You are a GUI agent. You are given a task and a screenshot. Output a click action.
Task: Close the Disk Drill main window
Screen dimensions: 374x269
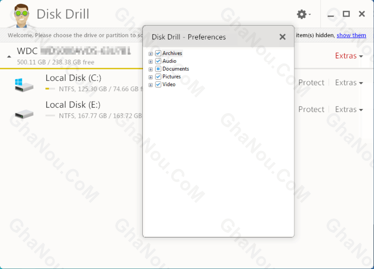pos(362,14)
